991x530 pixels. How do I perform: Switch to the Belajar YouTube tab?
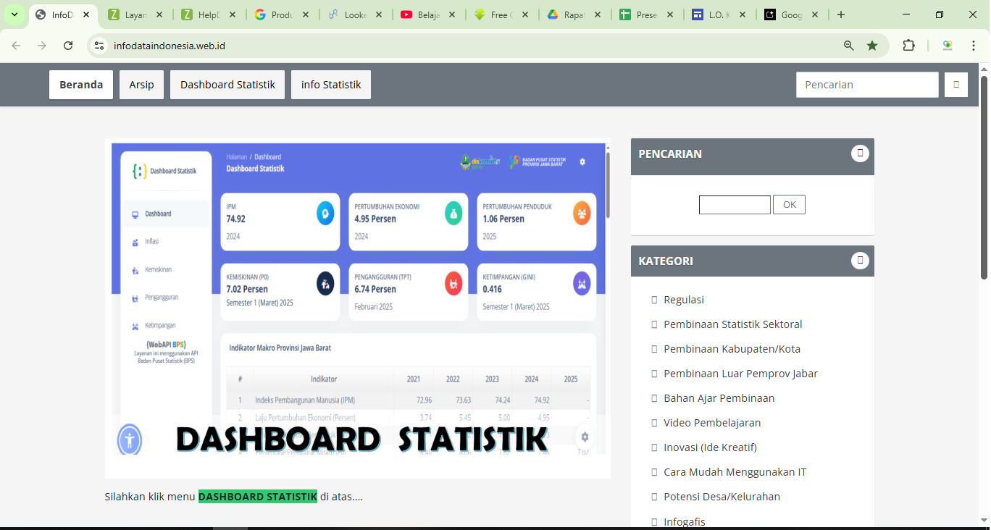[x=428, y=14]
